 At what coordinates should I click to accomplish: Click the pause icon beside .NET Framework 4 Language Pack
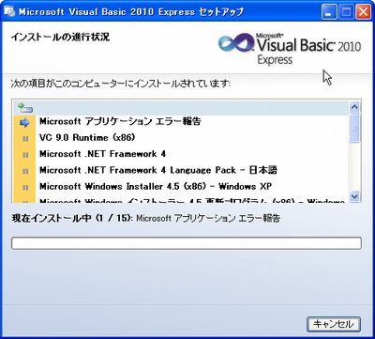(25, 171)
